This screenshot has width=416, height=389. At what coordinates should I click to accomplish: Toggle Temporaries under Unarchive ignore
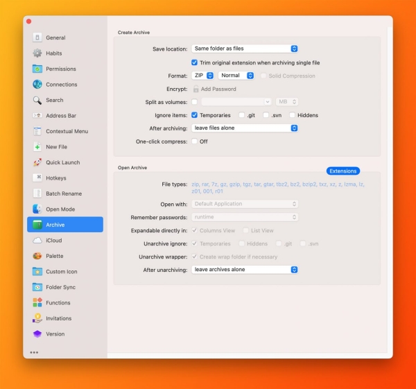click(x=194, y=243)
